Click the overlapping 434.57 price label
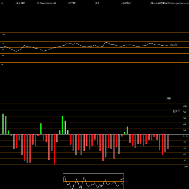This screenshot has height=189, width=189. tap(177, 111)
